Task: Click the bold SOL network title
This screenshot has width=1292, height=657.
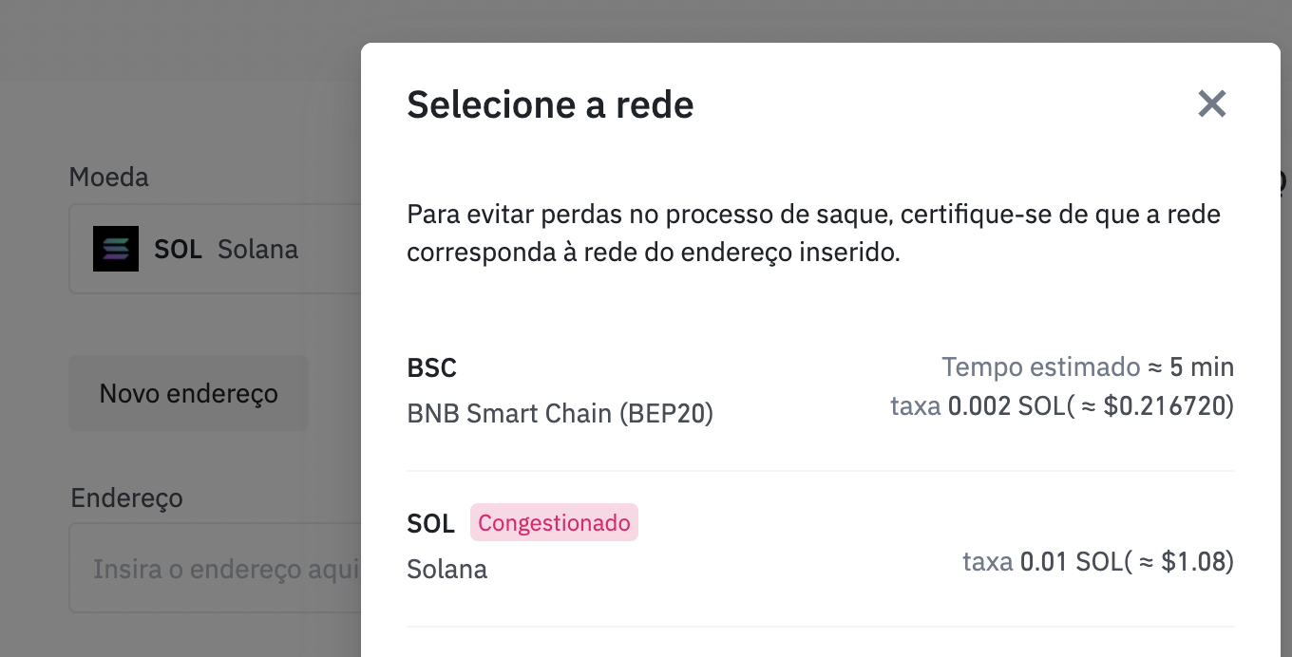Action: (x=430, y=523)
